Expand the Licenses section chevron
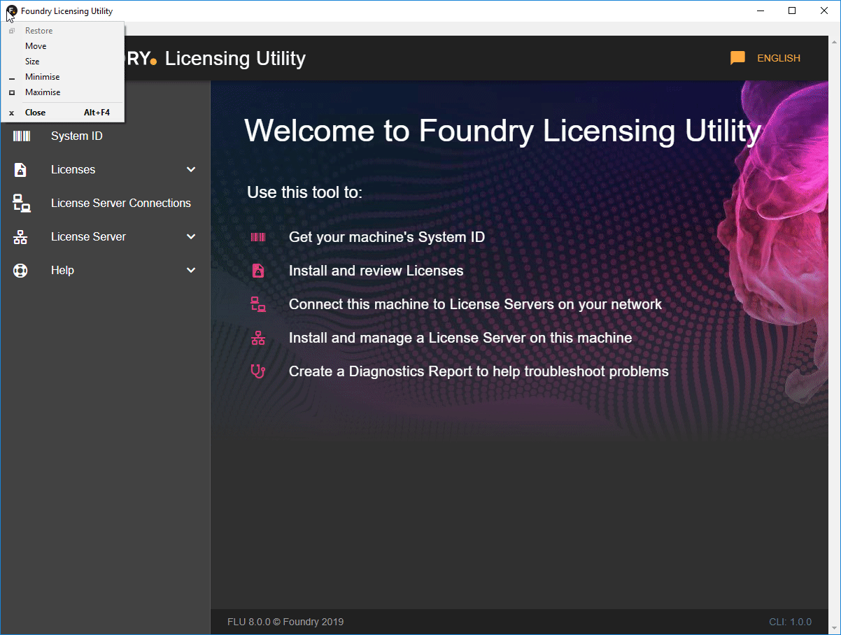 pos(191,169)
